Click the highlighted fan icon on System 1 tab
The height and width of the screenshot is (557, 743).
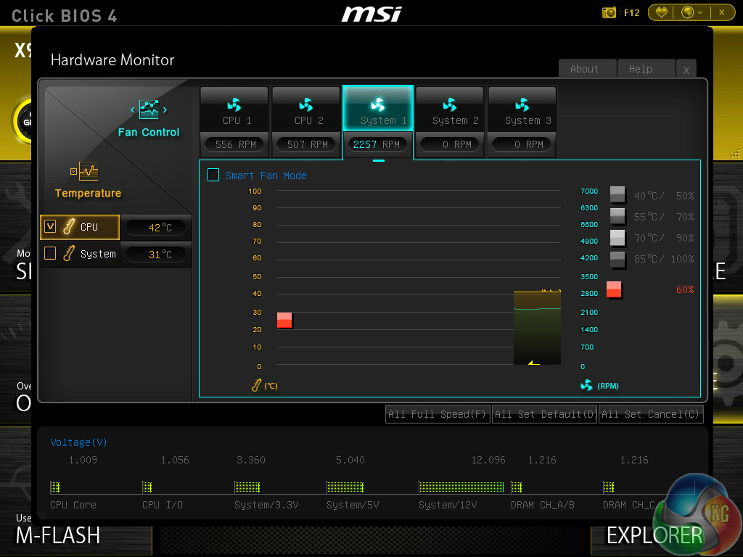click(x=377, y=104)
